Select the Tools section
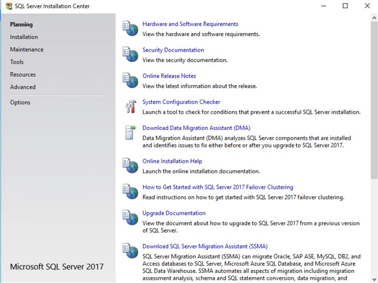The height and width of the screenshot is (283, 378). 17,62
